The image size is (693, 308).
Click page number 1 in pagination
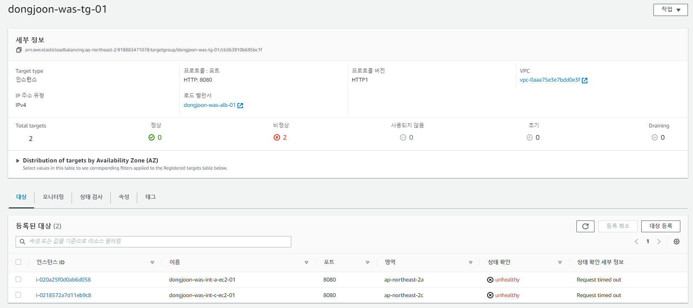[x=648, y=242]
